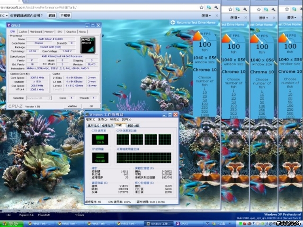The height and width of the screenshot is (227, 303).
Task: Switch to the Memory tab in CPU-Z
Action: (49, 32)
